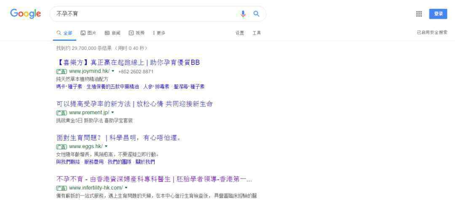Viewport: 455px width, 200px height.
Task: Click phone number +852 2602 8871
Action: pos(136,72)
